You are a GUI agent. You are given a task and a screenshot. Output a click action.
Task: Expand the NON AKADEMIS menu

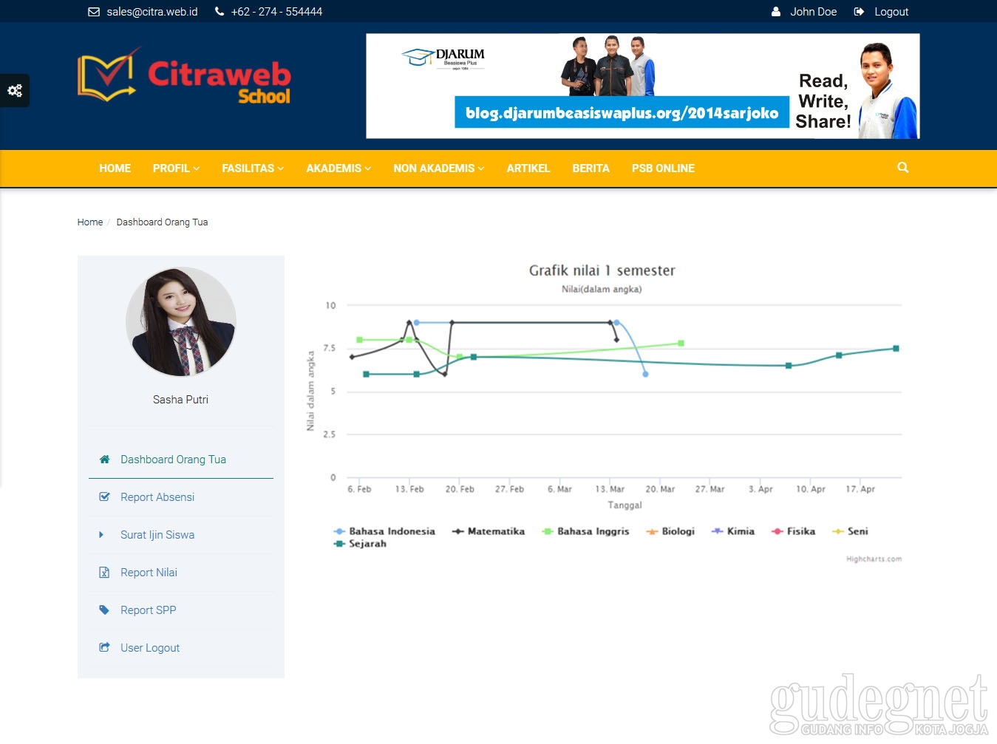pyautogui.click(x=438, y=168)
